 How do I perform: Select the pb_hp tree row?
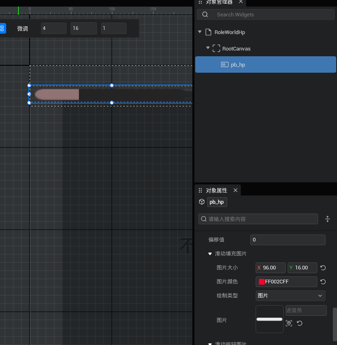[265, 64]
